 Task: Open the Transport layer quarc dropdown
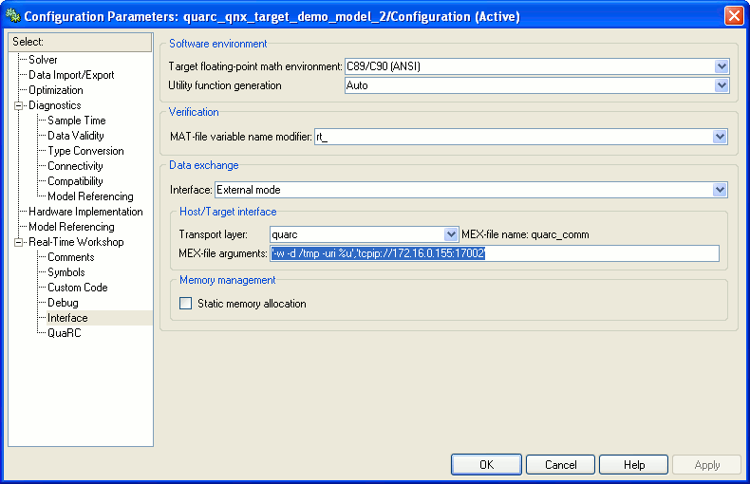(x=451, y=234)
